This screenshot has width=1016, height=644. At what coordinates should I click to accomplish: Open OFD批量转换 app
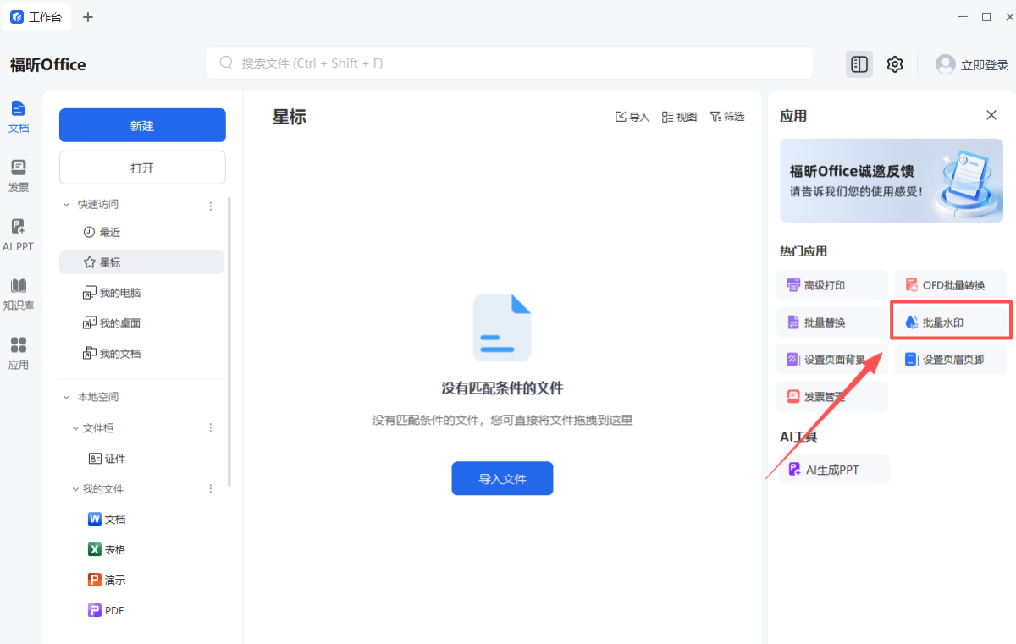[x=951, y=285]
